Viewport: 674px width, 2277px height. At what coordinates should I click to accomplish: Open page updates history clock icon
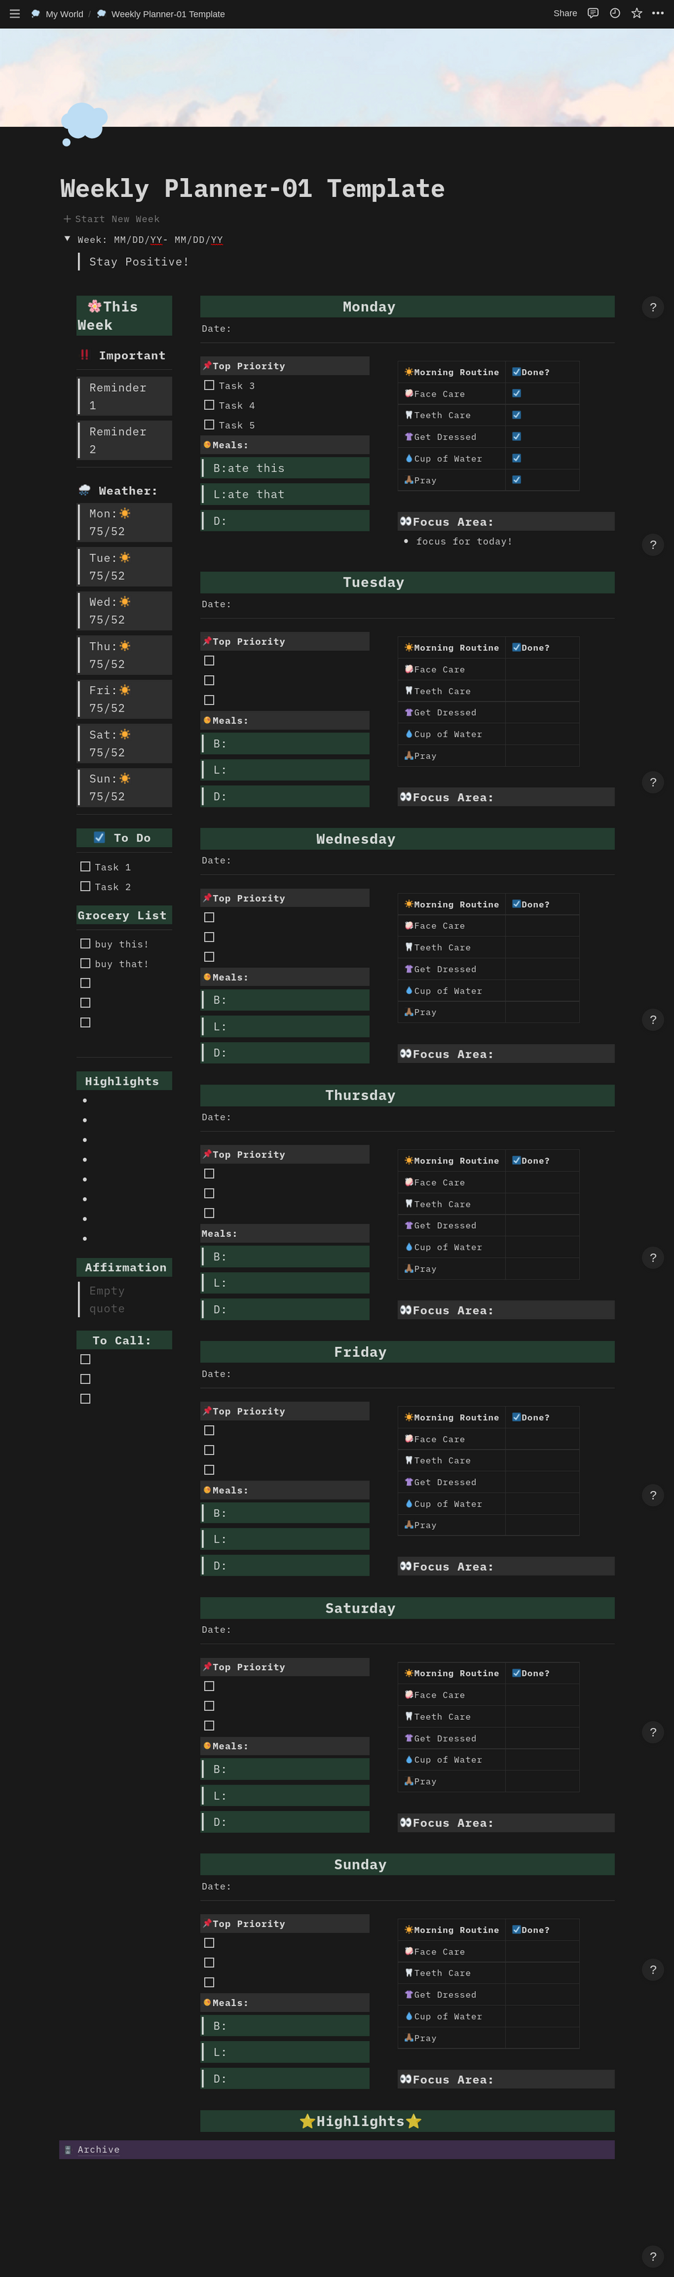(x=615, y=13)
